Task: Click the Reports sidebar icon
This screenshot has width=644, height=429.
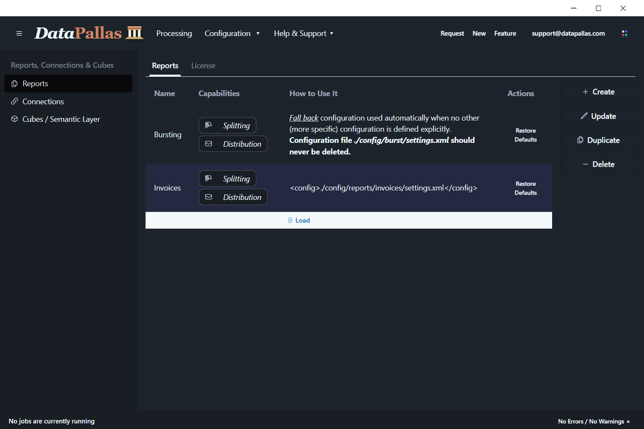Action: coord(15,84)
